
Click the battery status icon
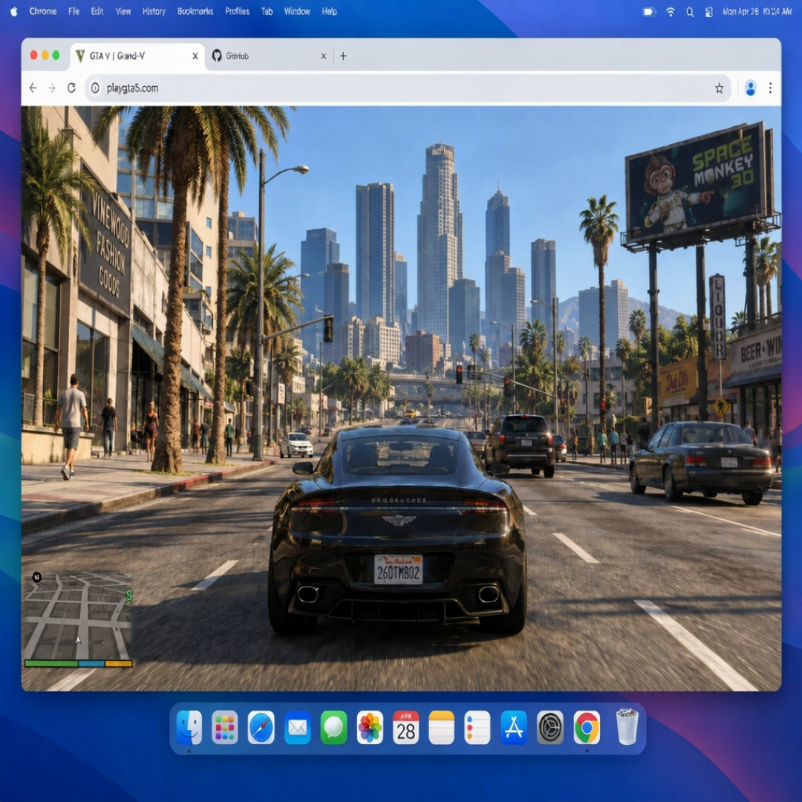[649, 12]
